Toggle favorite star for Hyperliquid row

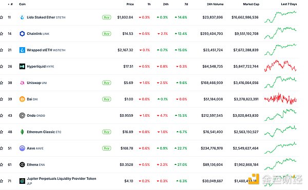point(2,67)
